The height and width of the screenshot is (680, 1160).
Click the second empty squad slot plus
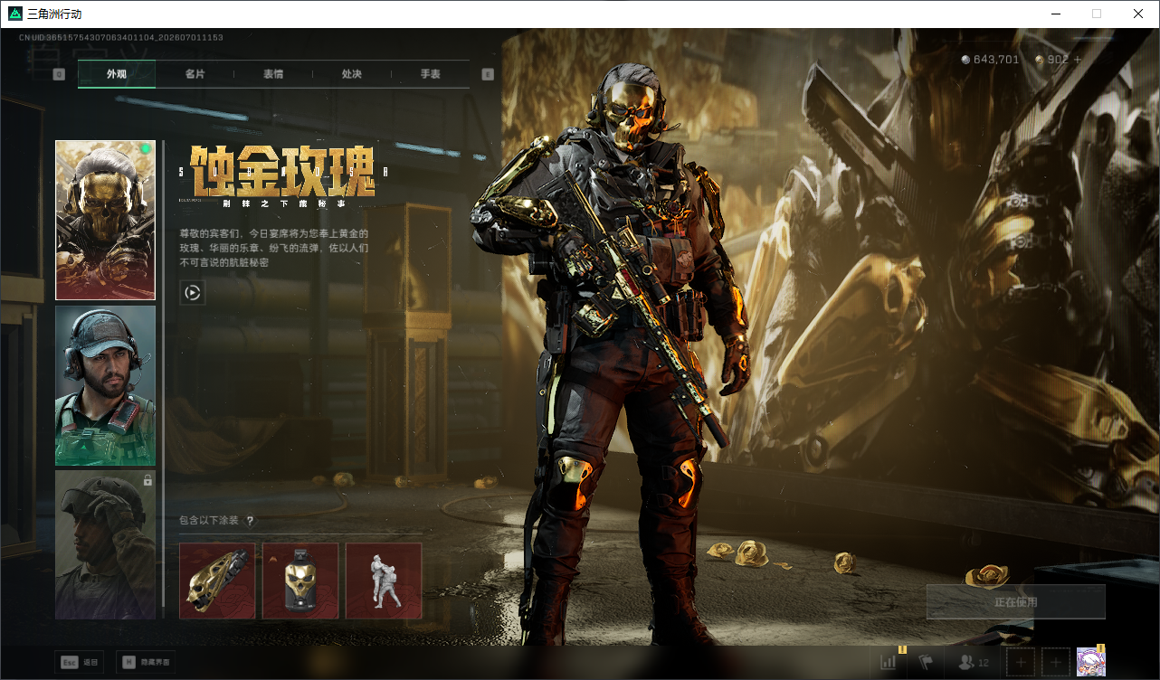coord(1055,663)
